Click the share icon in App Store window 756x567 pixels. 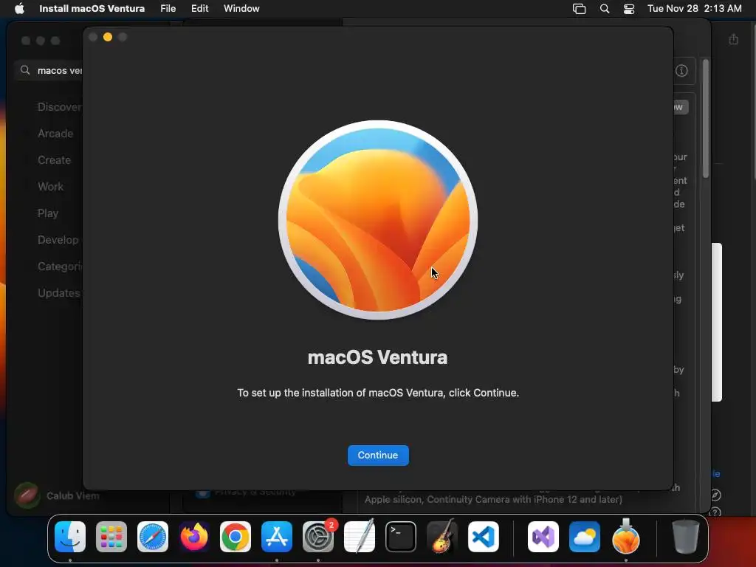[733, 39]
